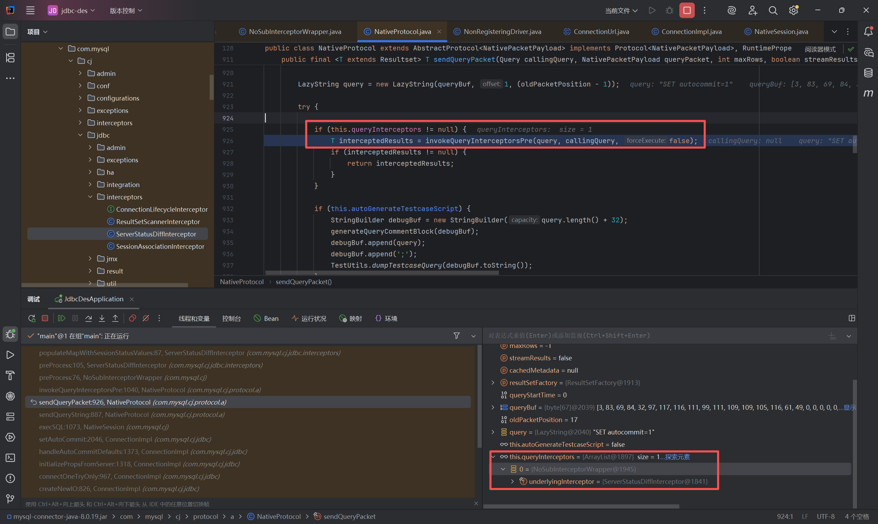Click the 探索元素 link in variables
Viewport: 878px width, 524px height.
pyautogui.click(x=677, y=457)
